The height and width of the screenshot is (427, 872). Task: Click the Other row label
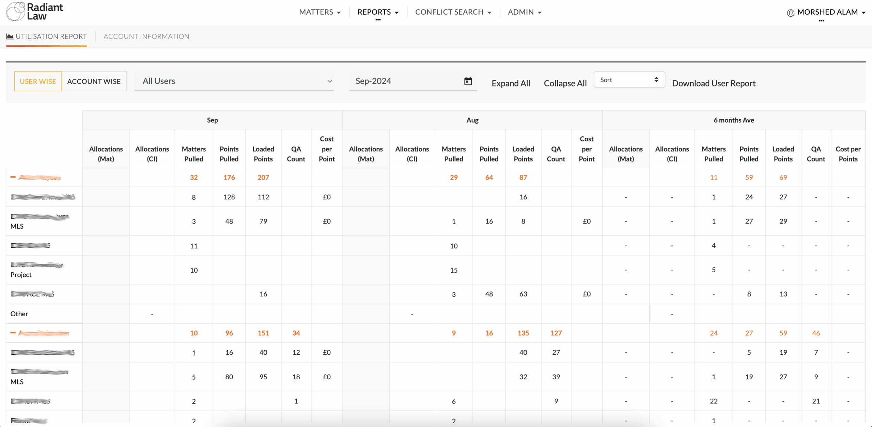click(19, 314)
